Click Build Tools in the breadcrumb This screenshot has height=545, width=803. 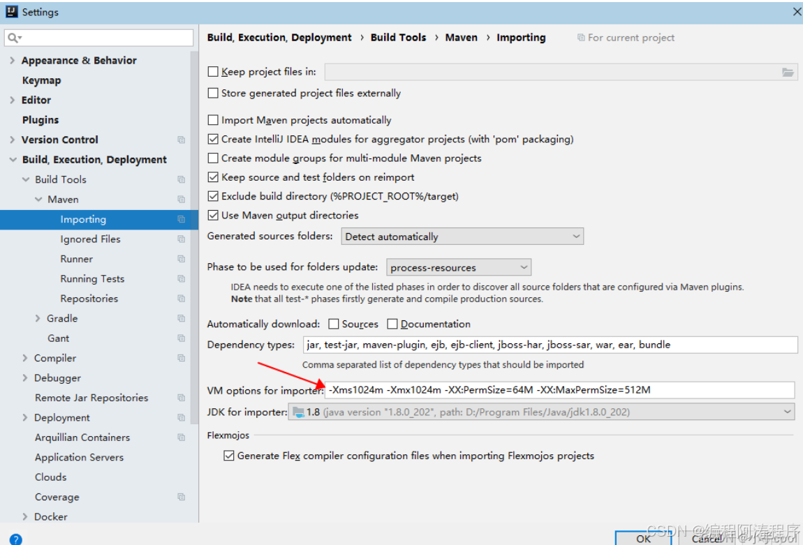(x=398, y=38)
